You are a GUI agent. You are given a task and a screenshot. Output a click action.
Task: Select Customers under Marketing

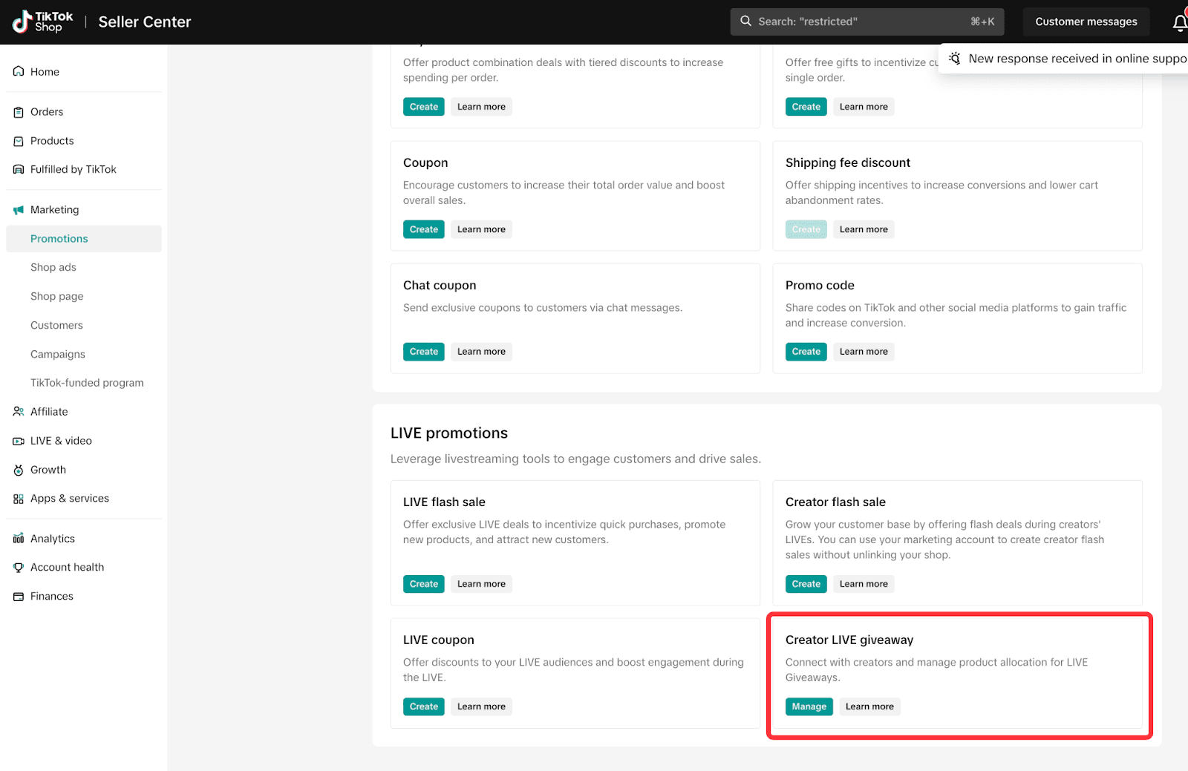point(56,325)
